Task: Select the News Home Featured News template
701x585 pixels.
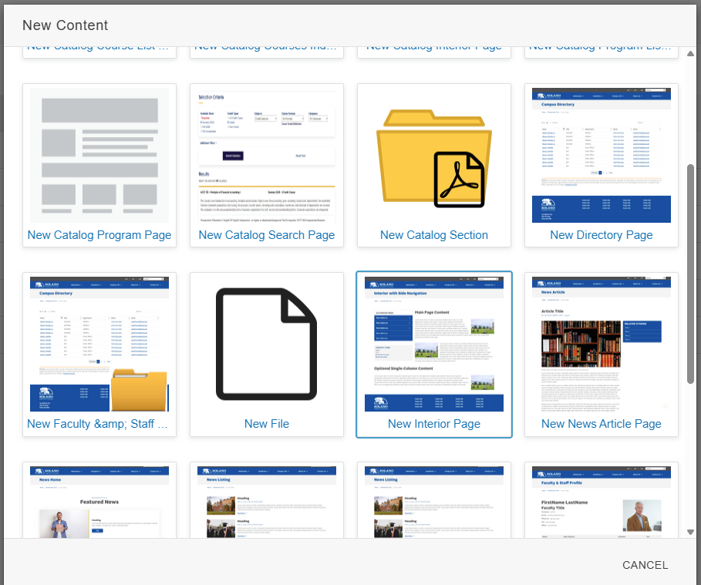Action: tap(99, 502)
